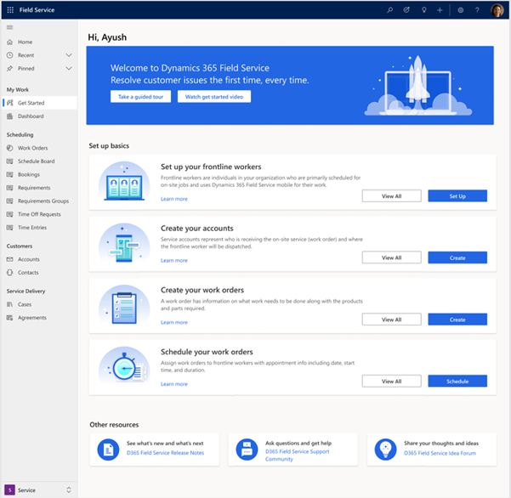View All under Create your work orders

[391, 320]
